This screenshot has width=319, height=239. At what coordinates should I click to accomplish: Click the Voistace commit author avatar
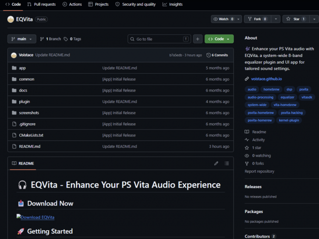pos(14,55)
